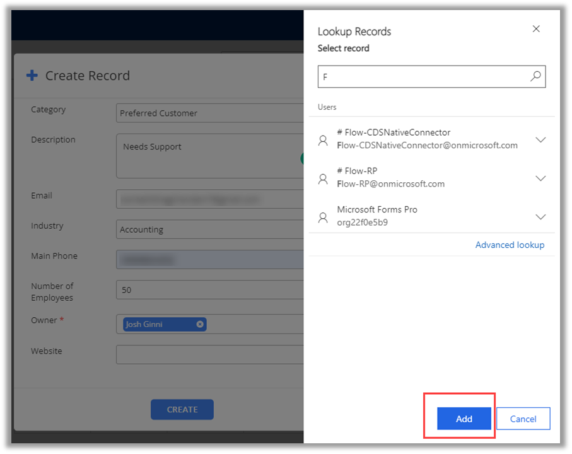Click the user icon beside Flow-CDSNativeConnector

click(323, 140)
